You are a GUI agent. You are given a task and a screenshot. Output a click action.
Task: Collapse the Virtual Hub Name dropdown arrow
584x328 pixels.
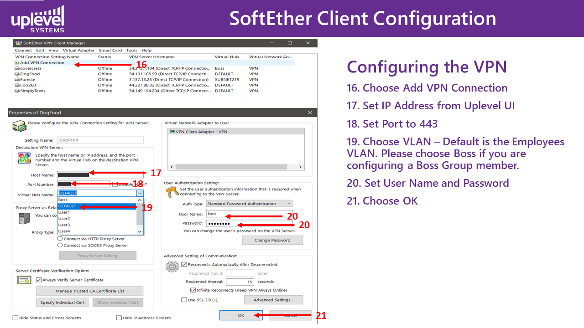point(140,193)
